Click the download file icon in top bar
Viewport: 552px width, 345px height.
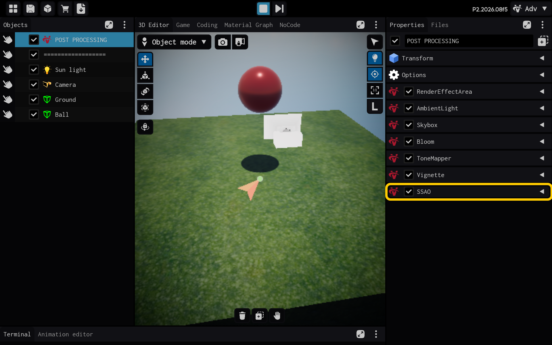coord(81,9)
